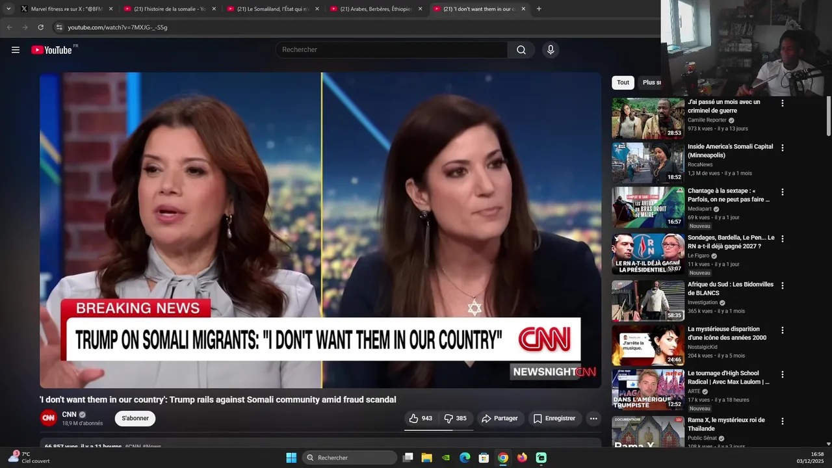Like the video with the thumbs-up icon
832x468 pixels.
click(x=421, y=419)
